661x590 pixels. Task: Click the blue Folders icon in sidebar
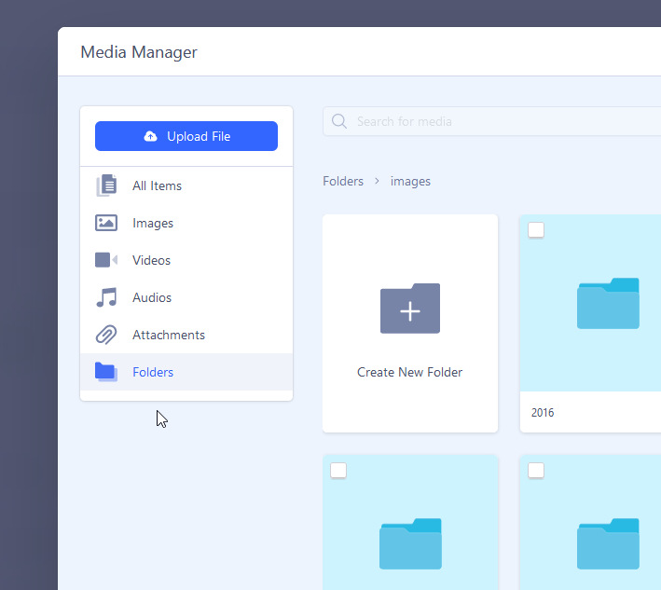pos(106,372)
